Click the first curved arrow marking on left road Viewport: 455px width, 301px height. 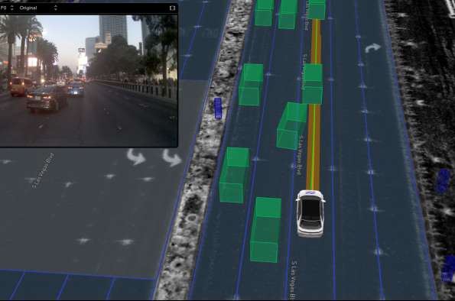coord(136,157)
